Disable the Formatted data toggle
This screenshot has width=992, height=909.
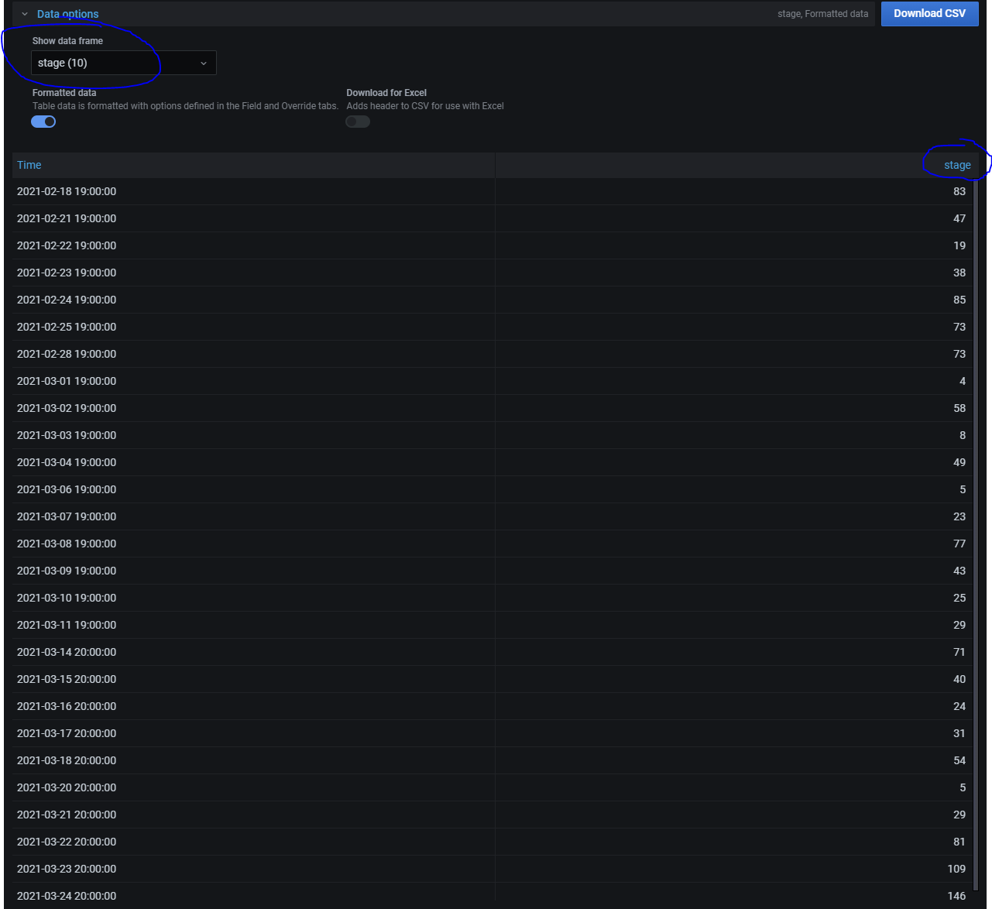pyautogui.click(x=43, y=121)
